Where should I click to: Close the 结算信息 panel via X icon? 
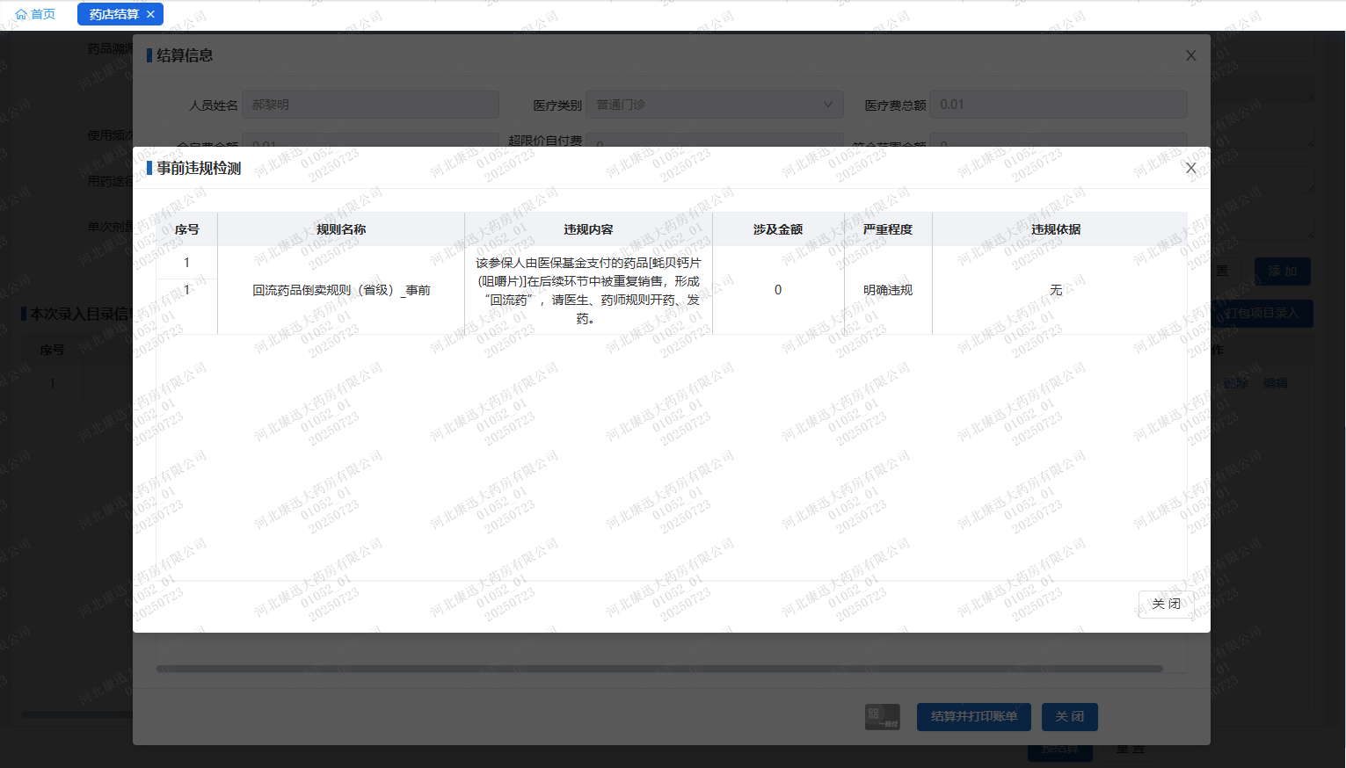tap(1190, 55)
